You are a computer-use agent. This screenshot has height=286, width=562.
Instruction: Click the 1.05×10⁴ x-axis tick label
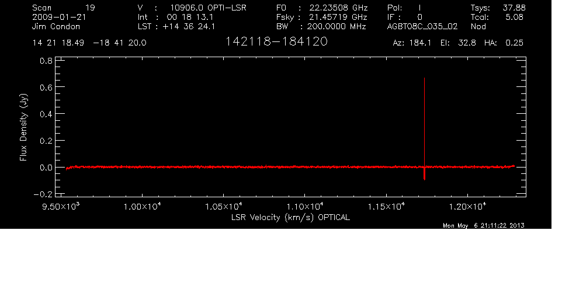coord(224,206)
